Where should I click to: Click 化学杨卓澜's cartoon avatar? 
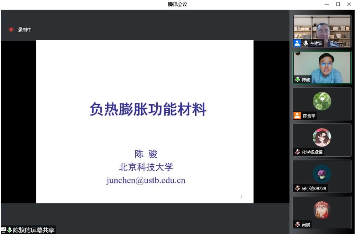pyautogui.click(x=322, y=137)
